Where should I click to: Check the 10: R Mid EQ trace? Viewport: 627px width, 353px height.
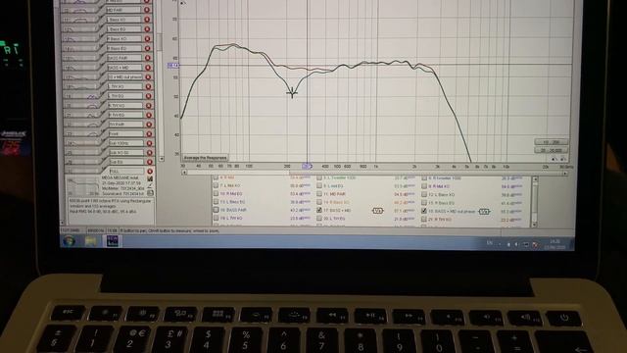click(x=216, y=194)
